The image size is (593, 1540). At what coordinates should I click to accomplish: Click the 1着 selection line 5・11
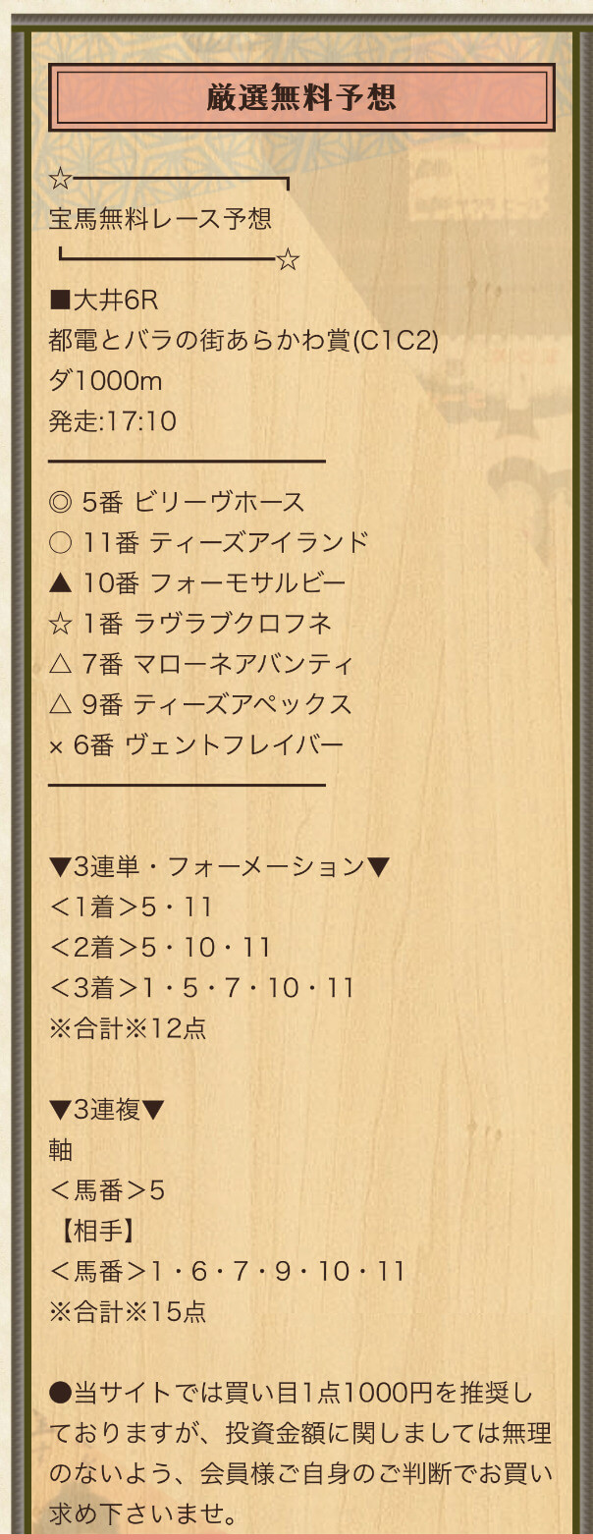click(131, 907)
